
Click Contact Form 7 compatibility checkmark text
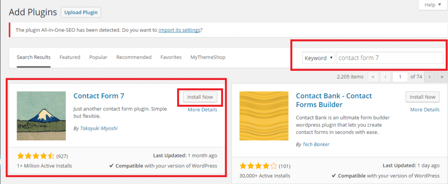pyautogui.click(x=163, y=166)
